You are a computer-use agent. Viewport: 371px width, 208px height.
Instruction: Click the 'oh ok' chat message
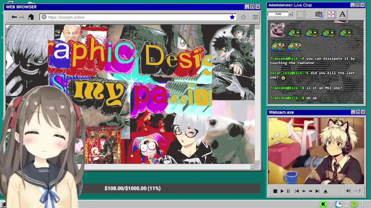click(x=312, y=98)
